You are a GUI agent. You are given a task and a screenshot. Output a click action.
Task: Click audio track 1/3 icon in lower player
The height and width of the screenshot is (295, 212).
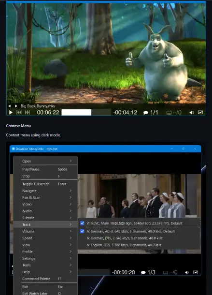pos(143,272)
